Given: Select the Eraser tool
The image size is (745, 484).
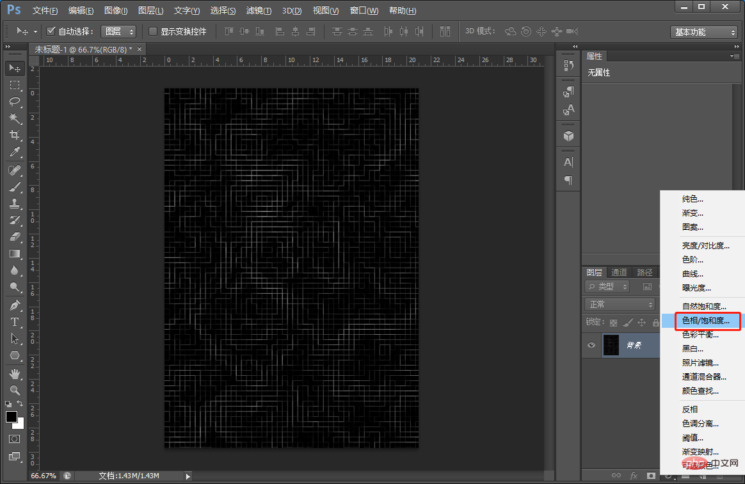Looking at the screenshot, I should (15, 237).
